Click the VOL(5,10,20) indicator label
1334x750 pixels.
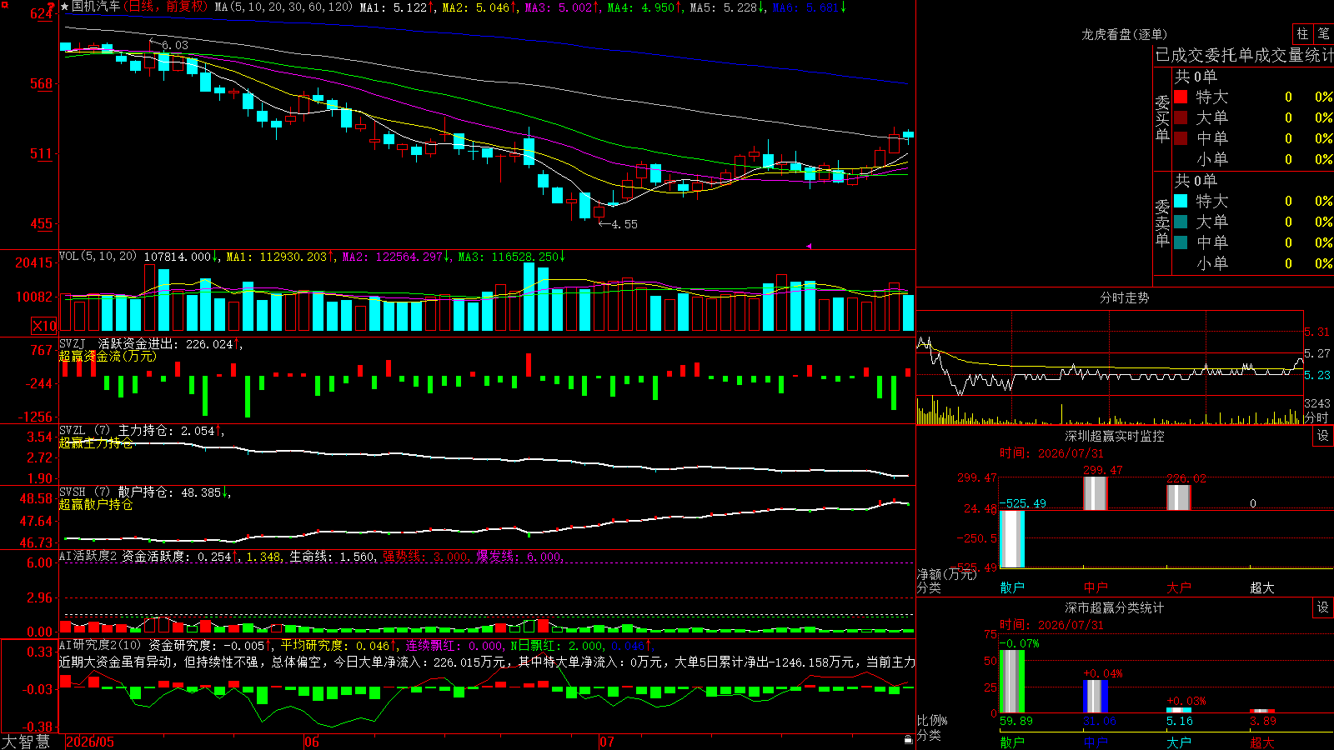(x=98, y=257)
